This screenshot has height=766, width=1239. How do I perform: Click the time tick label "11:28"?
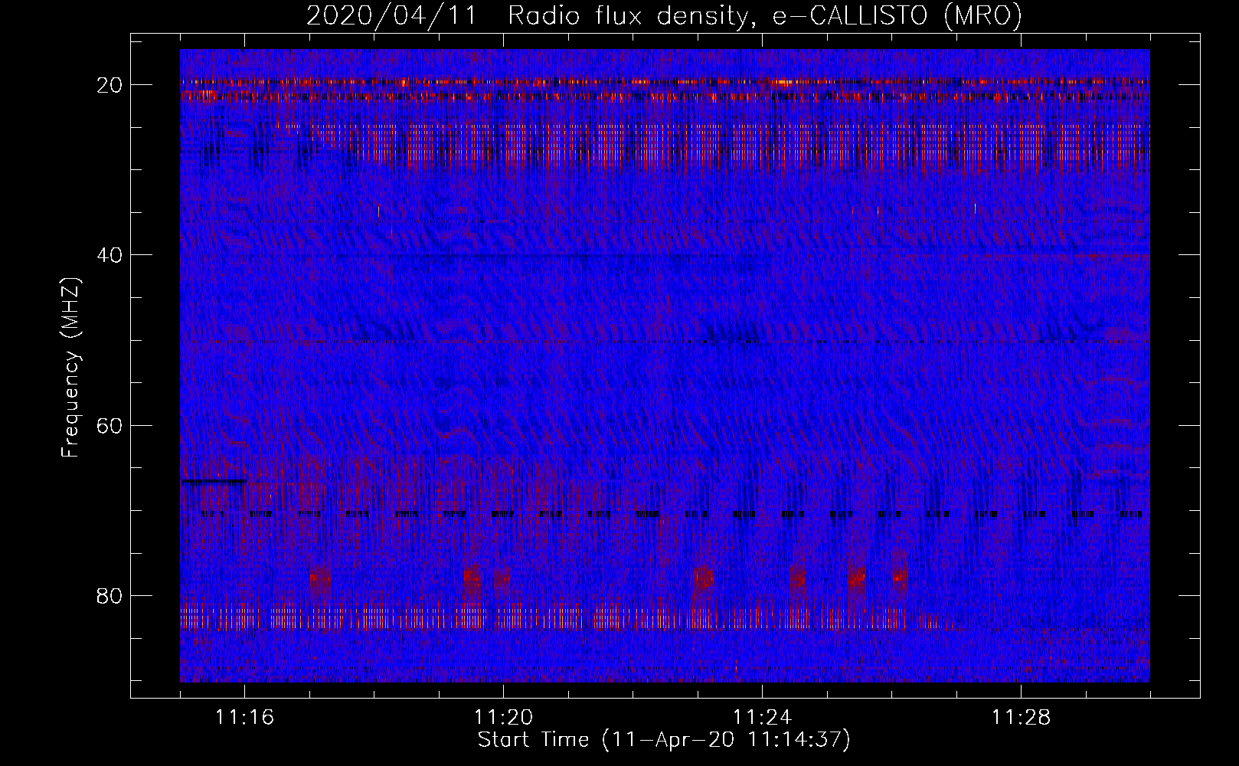1022,717
